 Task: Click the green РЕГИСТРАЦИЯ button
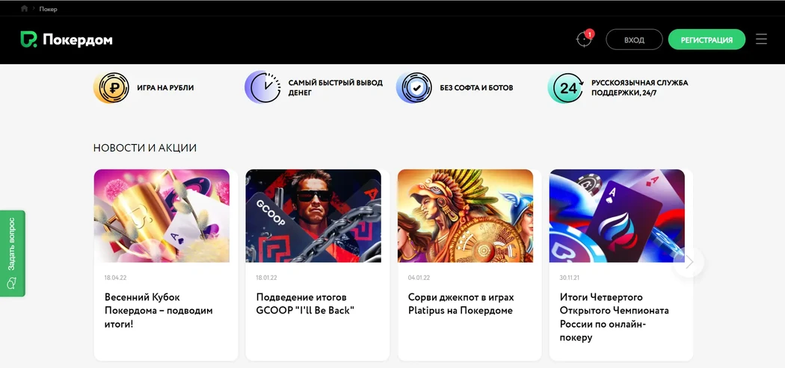point(706,40)
